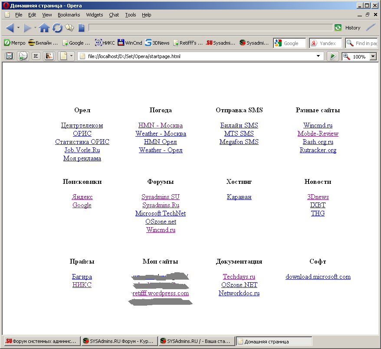Open the Widgets menu
Image resolution: width=381 pixels, height=349 pixels.
[x=95, y=15]
